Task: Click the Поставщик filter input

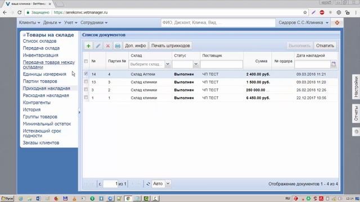Action: [x=222, y=65]
